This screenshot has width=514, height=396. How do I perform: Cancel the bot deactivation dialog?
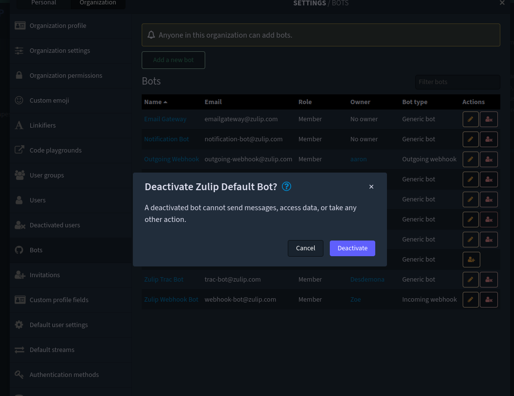(x=305, y=248)
